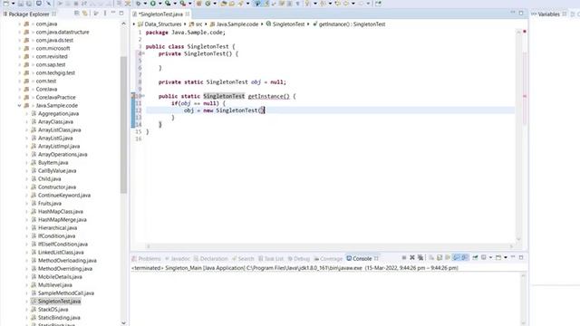This screenshot has width=580, height=326.
Task: Click the Coverage launch toolbar icon
Action: 168,4
